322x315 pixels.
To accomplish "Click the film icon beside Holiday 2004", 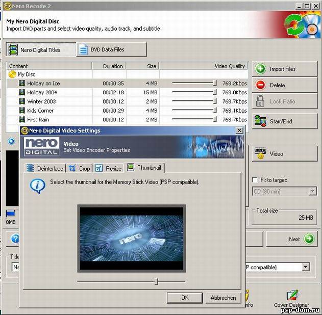I will click(x=22, y=92).
